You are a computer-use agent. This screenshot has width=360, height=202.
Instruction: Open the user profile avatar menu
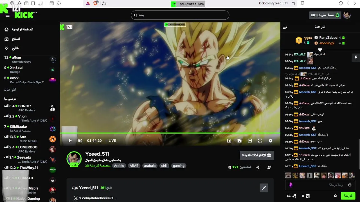point(347,15)
